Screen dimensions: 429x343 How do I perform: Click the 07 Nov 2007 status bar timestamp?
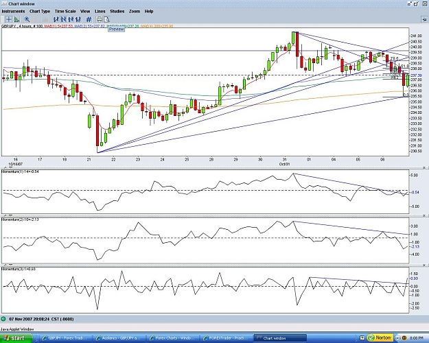coord(41,319)
